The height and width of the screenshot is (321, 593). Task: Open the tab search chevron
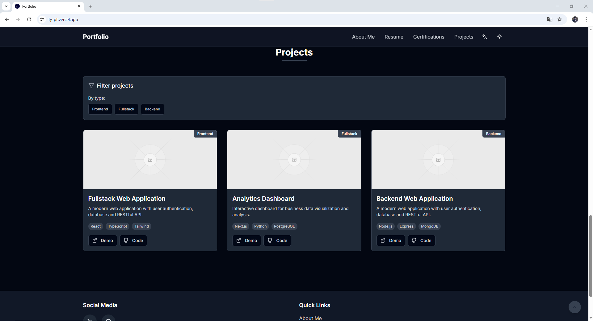point(6,6)
